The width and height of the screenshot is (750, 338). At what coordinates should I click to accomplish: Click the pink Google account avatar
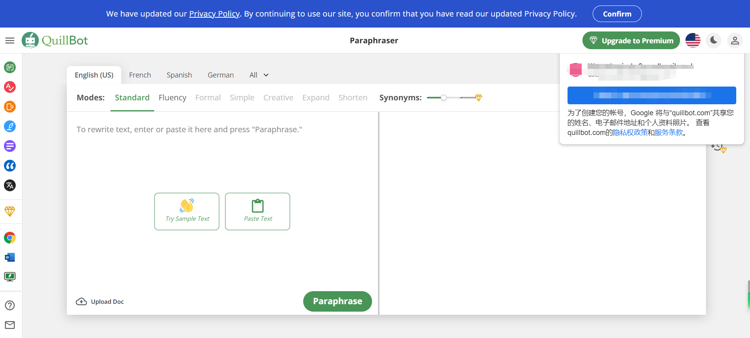click(575, 70)
